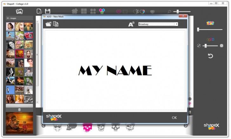Click the pink heart shape icon
This screenshot has height=139, width=231.
119,11
